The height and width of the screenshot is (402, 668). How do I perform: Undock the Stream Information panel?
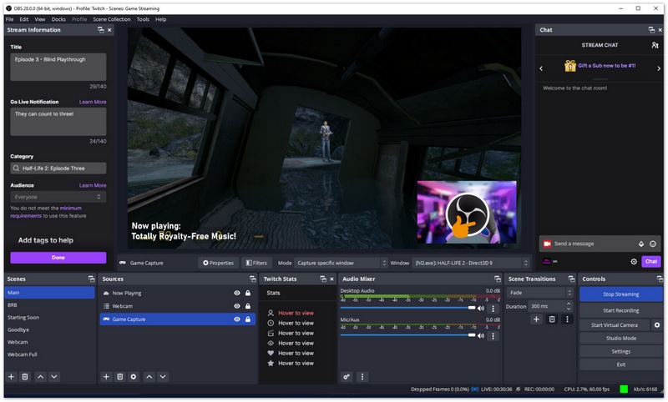100,30
